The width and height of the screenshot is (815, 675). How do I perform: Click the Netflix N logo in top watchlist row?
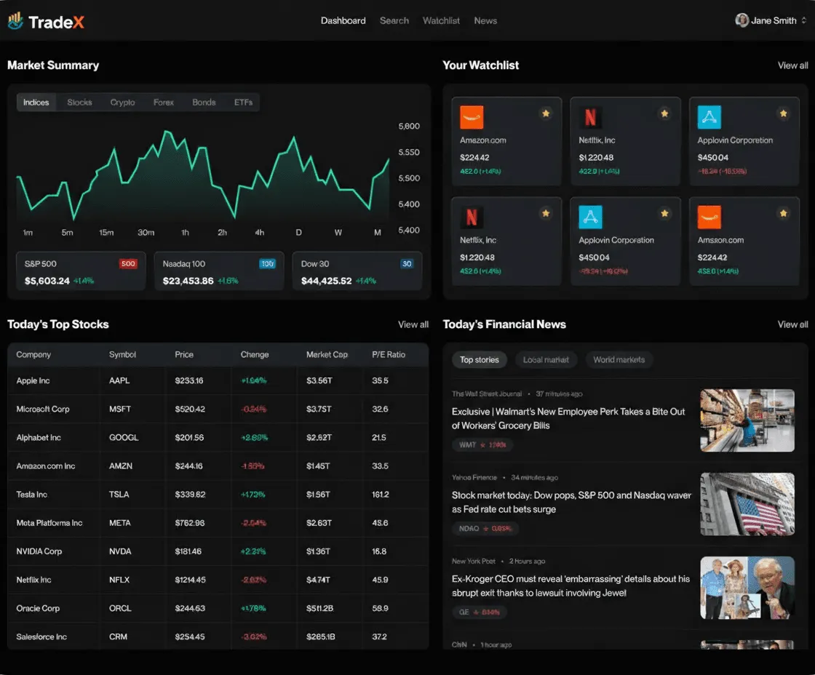tap(590, 117)
